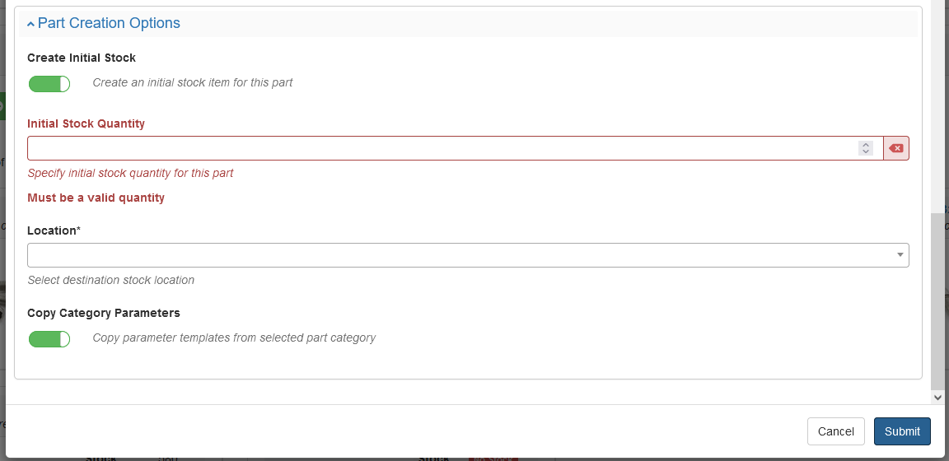Turn off Copy Category Parameters switch
This screenshot has height=461, width=949.
[x=49, y=338]
